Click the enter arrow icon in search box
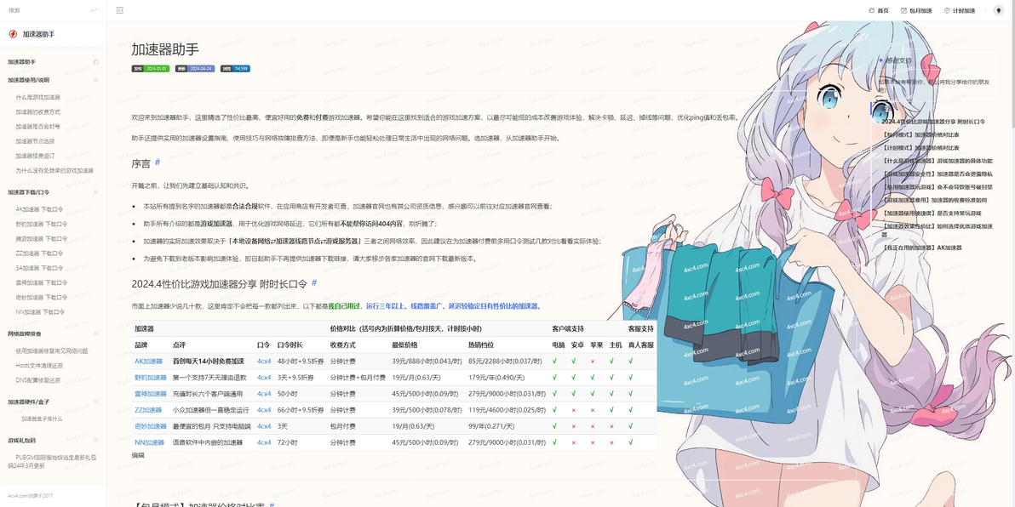The width and height of the screenshot is (1015, 507). (x=94, y=10)
